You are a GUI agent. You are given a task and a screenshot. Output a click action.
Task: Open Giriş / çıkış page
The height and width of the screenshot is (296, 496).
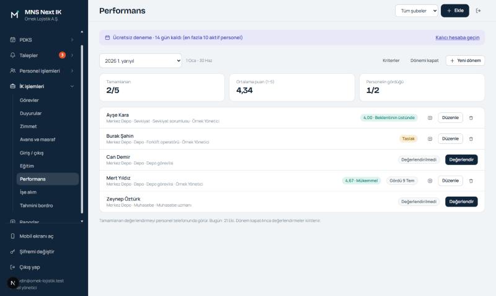pos(48,153)
